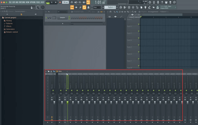Open the ADD menu
The image size is (198, 125).
(17, 2)
